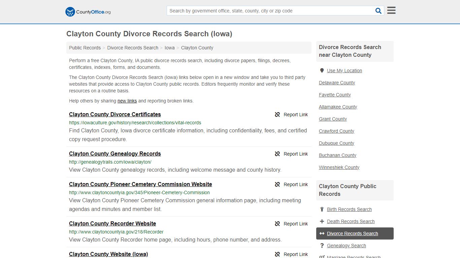Viewport: 460px width, 258px height.
Task: Click the search magnifier icon
Action: coord(379,11)
